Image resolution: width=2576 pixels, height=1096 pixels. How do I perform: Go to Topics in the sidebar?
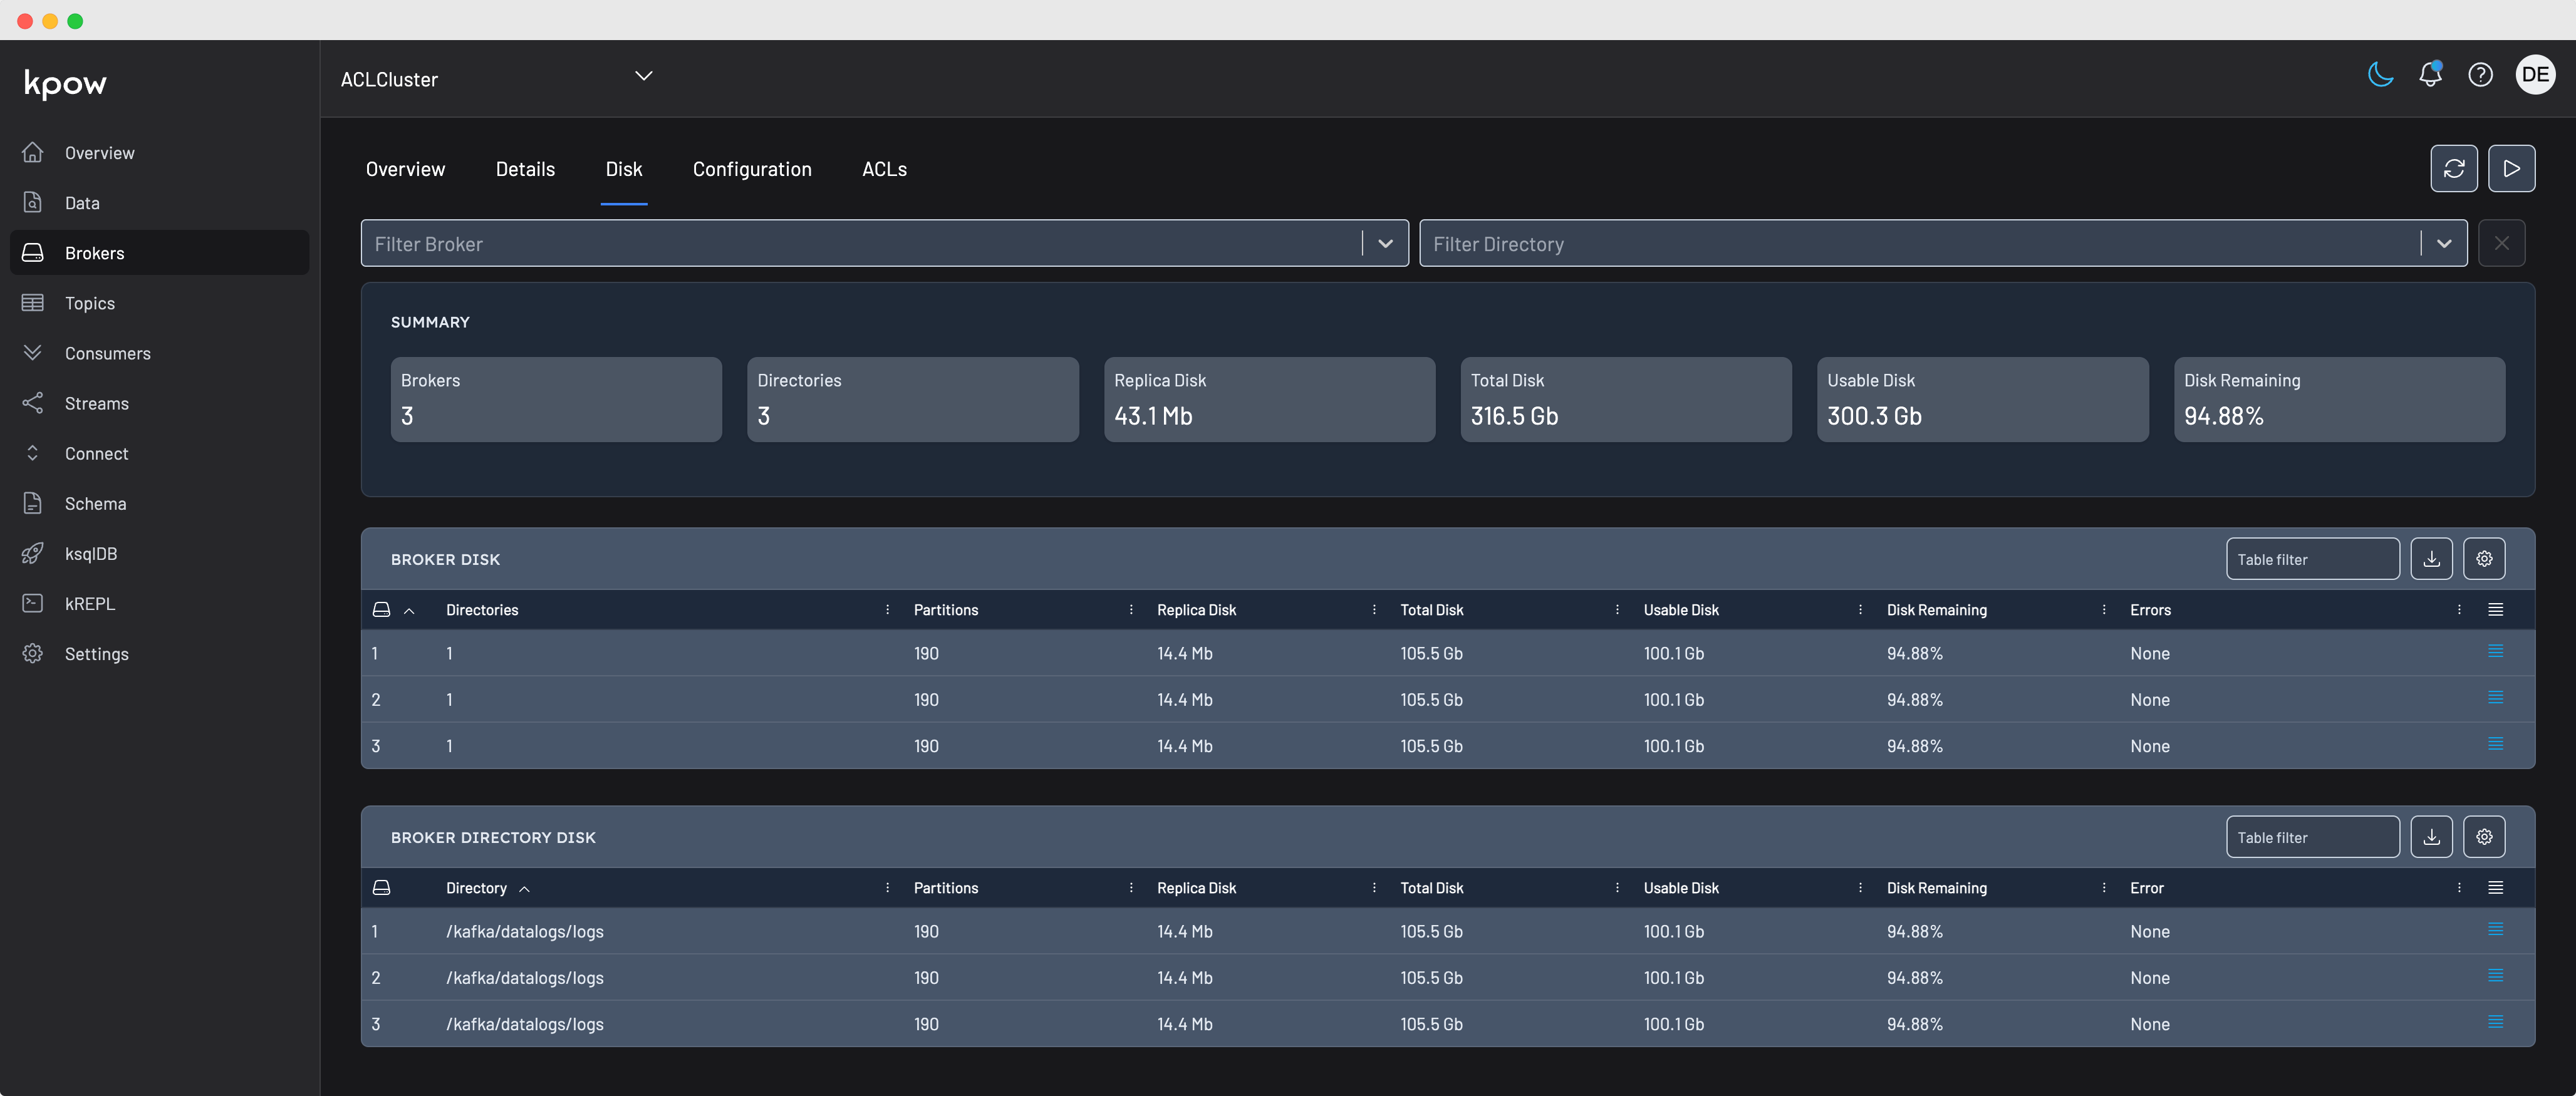[x=89, y=303]
